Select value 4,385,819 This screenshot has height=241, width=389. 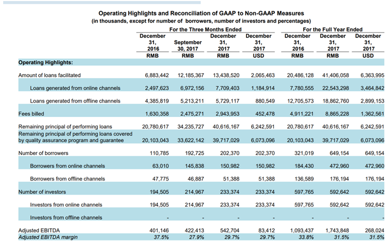tap(157, 101)
